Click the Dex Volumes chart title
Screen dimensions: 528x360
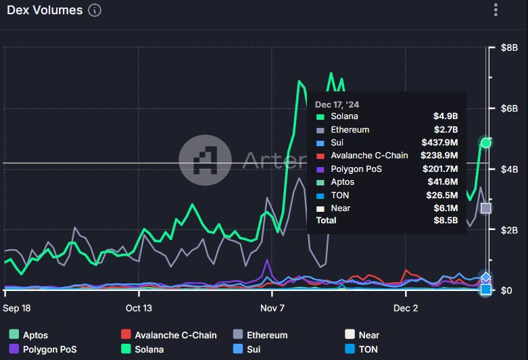[x=45, y=10]
